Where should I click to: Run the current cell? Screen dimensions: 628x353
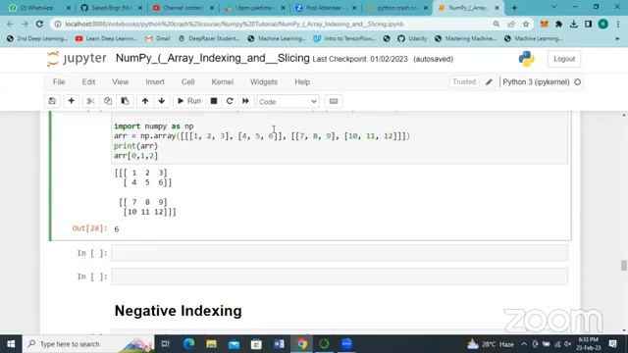(189, 101)
